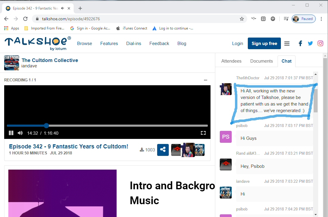Enter fullscreen mode on player
This screenshot has height=217, width=328.
tap(203, 133)
